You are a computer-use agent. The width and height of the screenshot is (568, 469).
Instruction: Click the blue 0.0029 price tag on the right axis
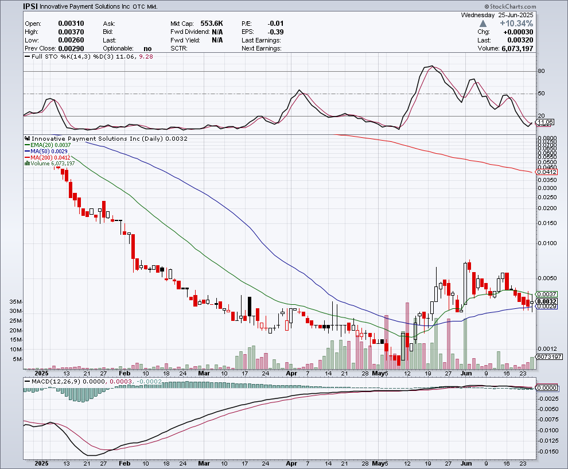tap(547, 307)
